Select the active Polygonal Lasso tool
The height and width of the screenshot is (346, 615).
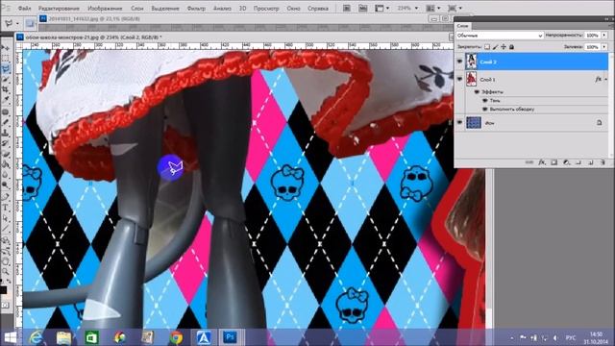click(x=6, y=69)
